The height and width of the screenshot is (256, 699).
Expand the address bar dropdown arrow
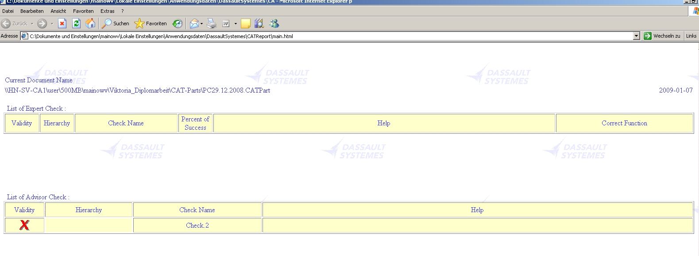637,36
